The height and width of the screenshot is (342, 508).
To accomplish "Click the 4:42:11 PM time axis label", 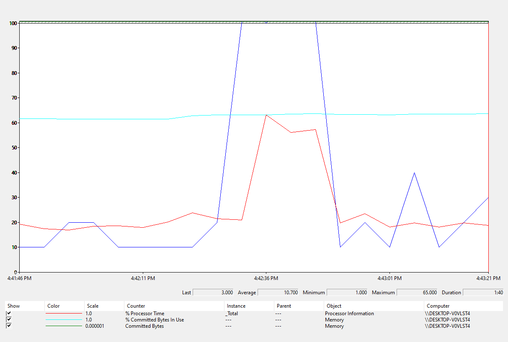I will [143, 278].
